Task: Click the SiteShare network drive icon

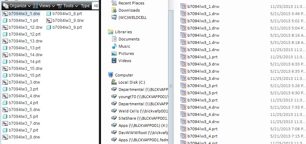Action: click(114, 118)
